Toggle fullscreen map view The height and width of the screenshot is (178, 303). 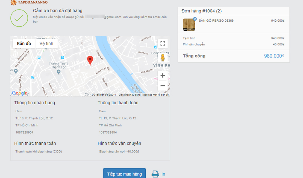163,43
